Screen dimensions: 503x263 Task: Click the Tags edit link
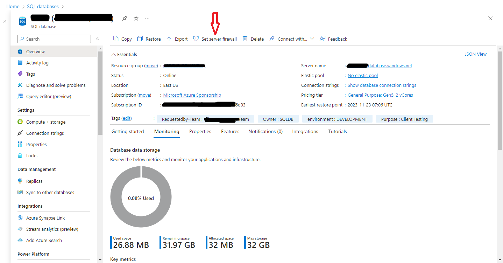click(x=126, y=118)
